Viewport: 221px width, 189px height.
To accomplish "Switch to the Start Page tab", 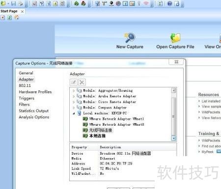I will (9, 11).
